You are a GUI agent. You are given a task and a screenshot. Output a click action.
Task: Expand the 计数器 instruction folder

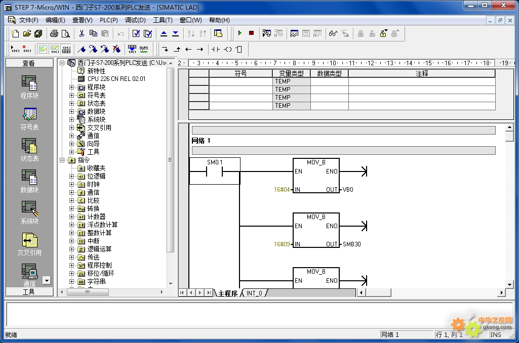coord(71,217)
